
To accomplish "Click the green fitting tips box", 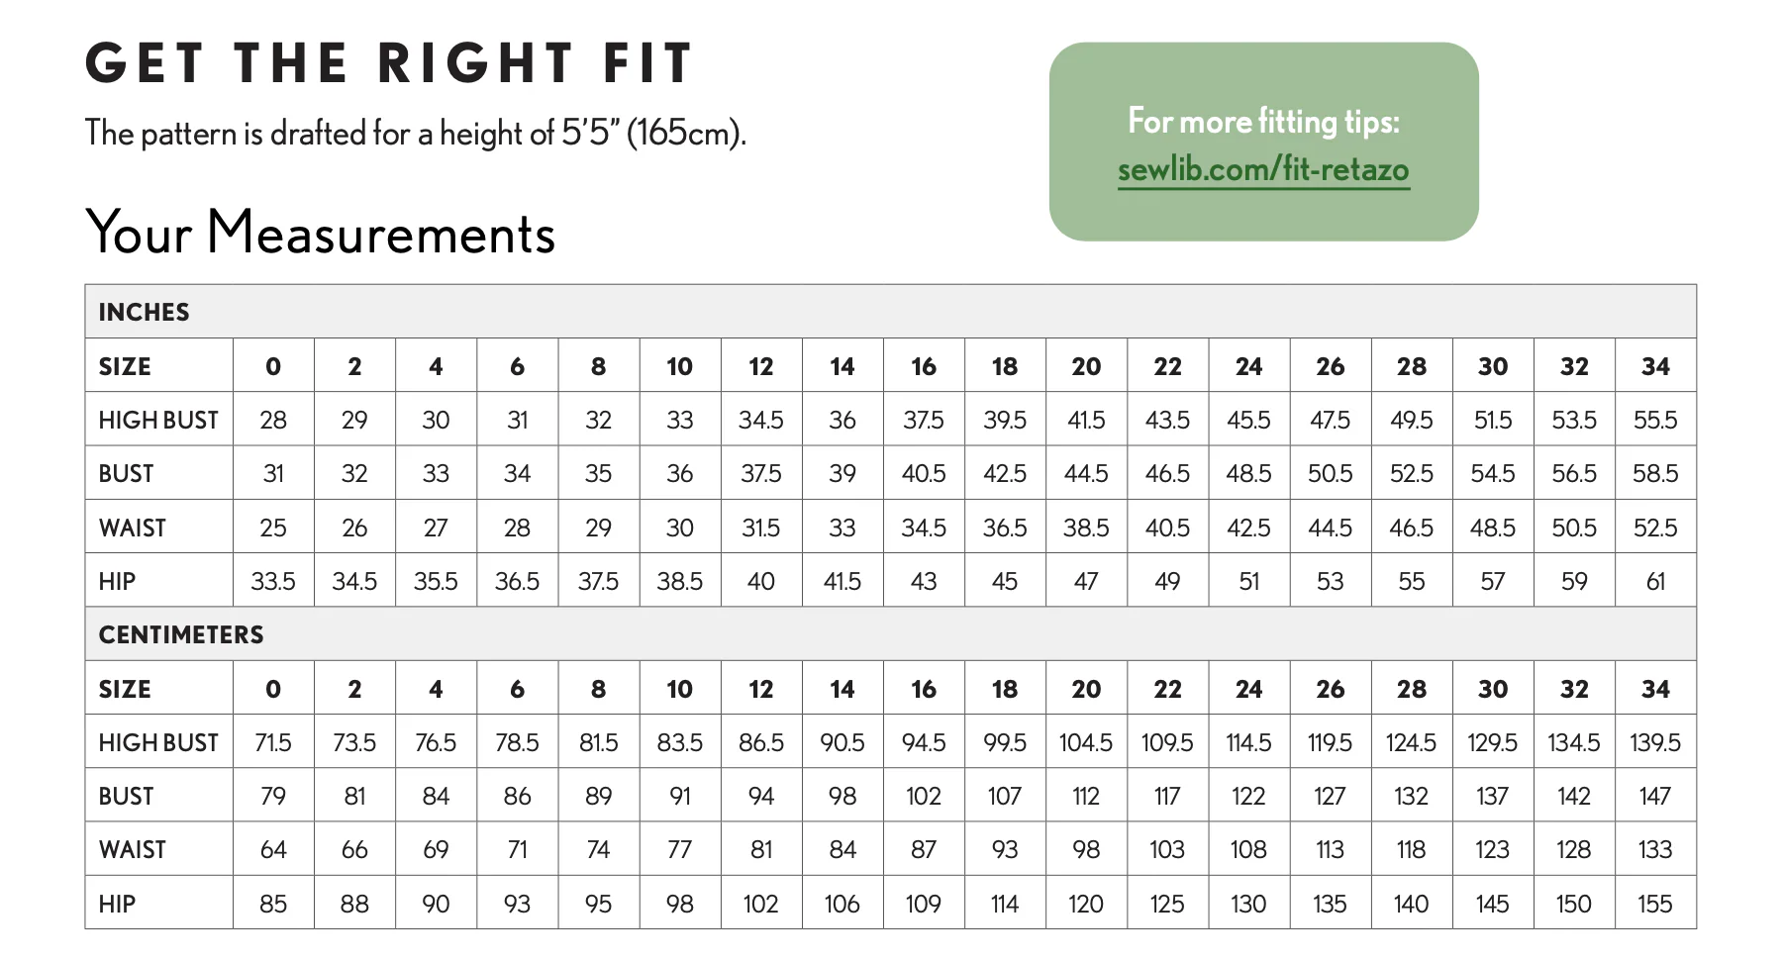I will (1263, 142).
